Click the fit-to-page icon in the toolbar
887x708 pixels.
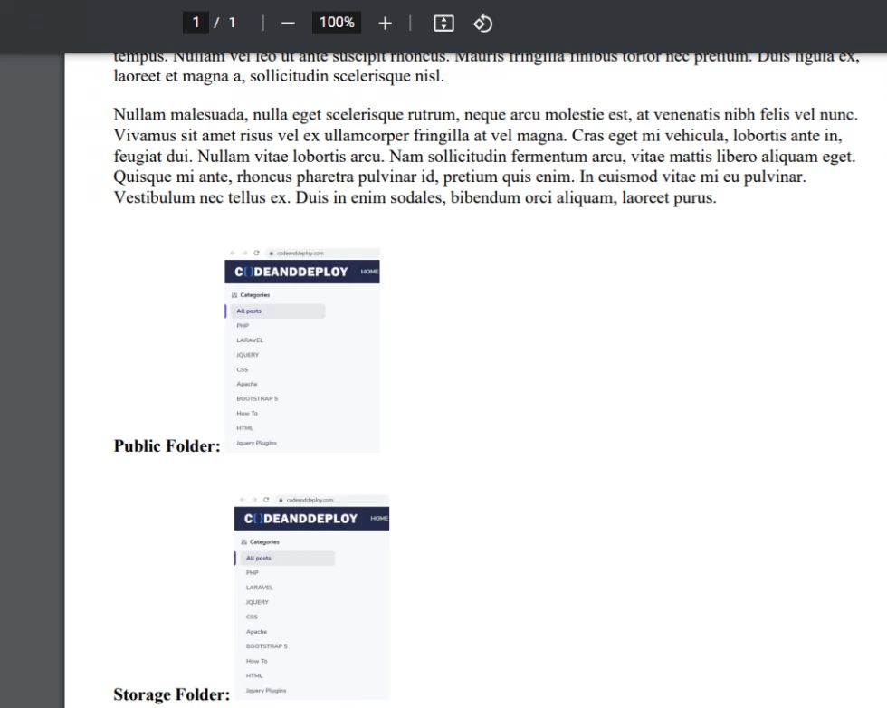(x=443, y=23)
